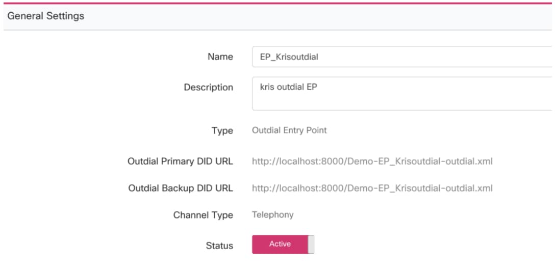Click the Description field label
This screenshot has width=555, height=269.
click(209, 87)
